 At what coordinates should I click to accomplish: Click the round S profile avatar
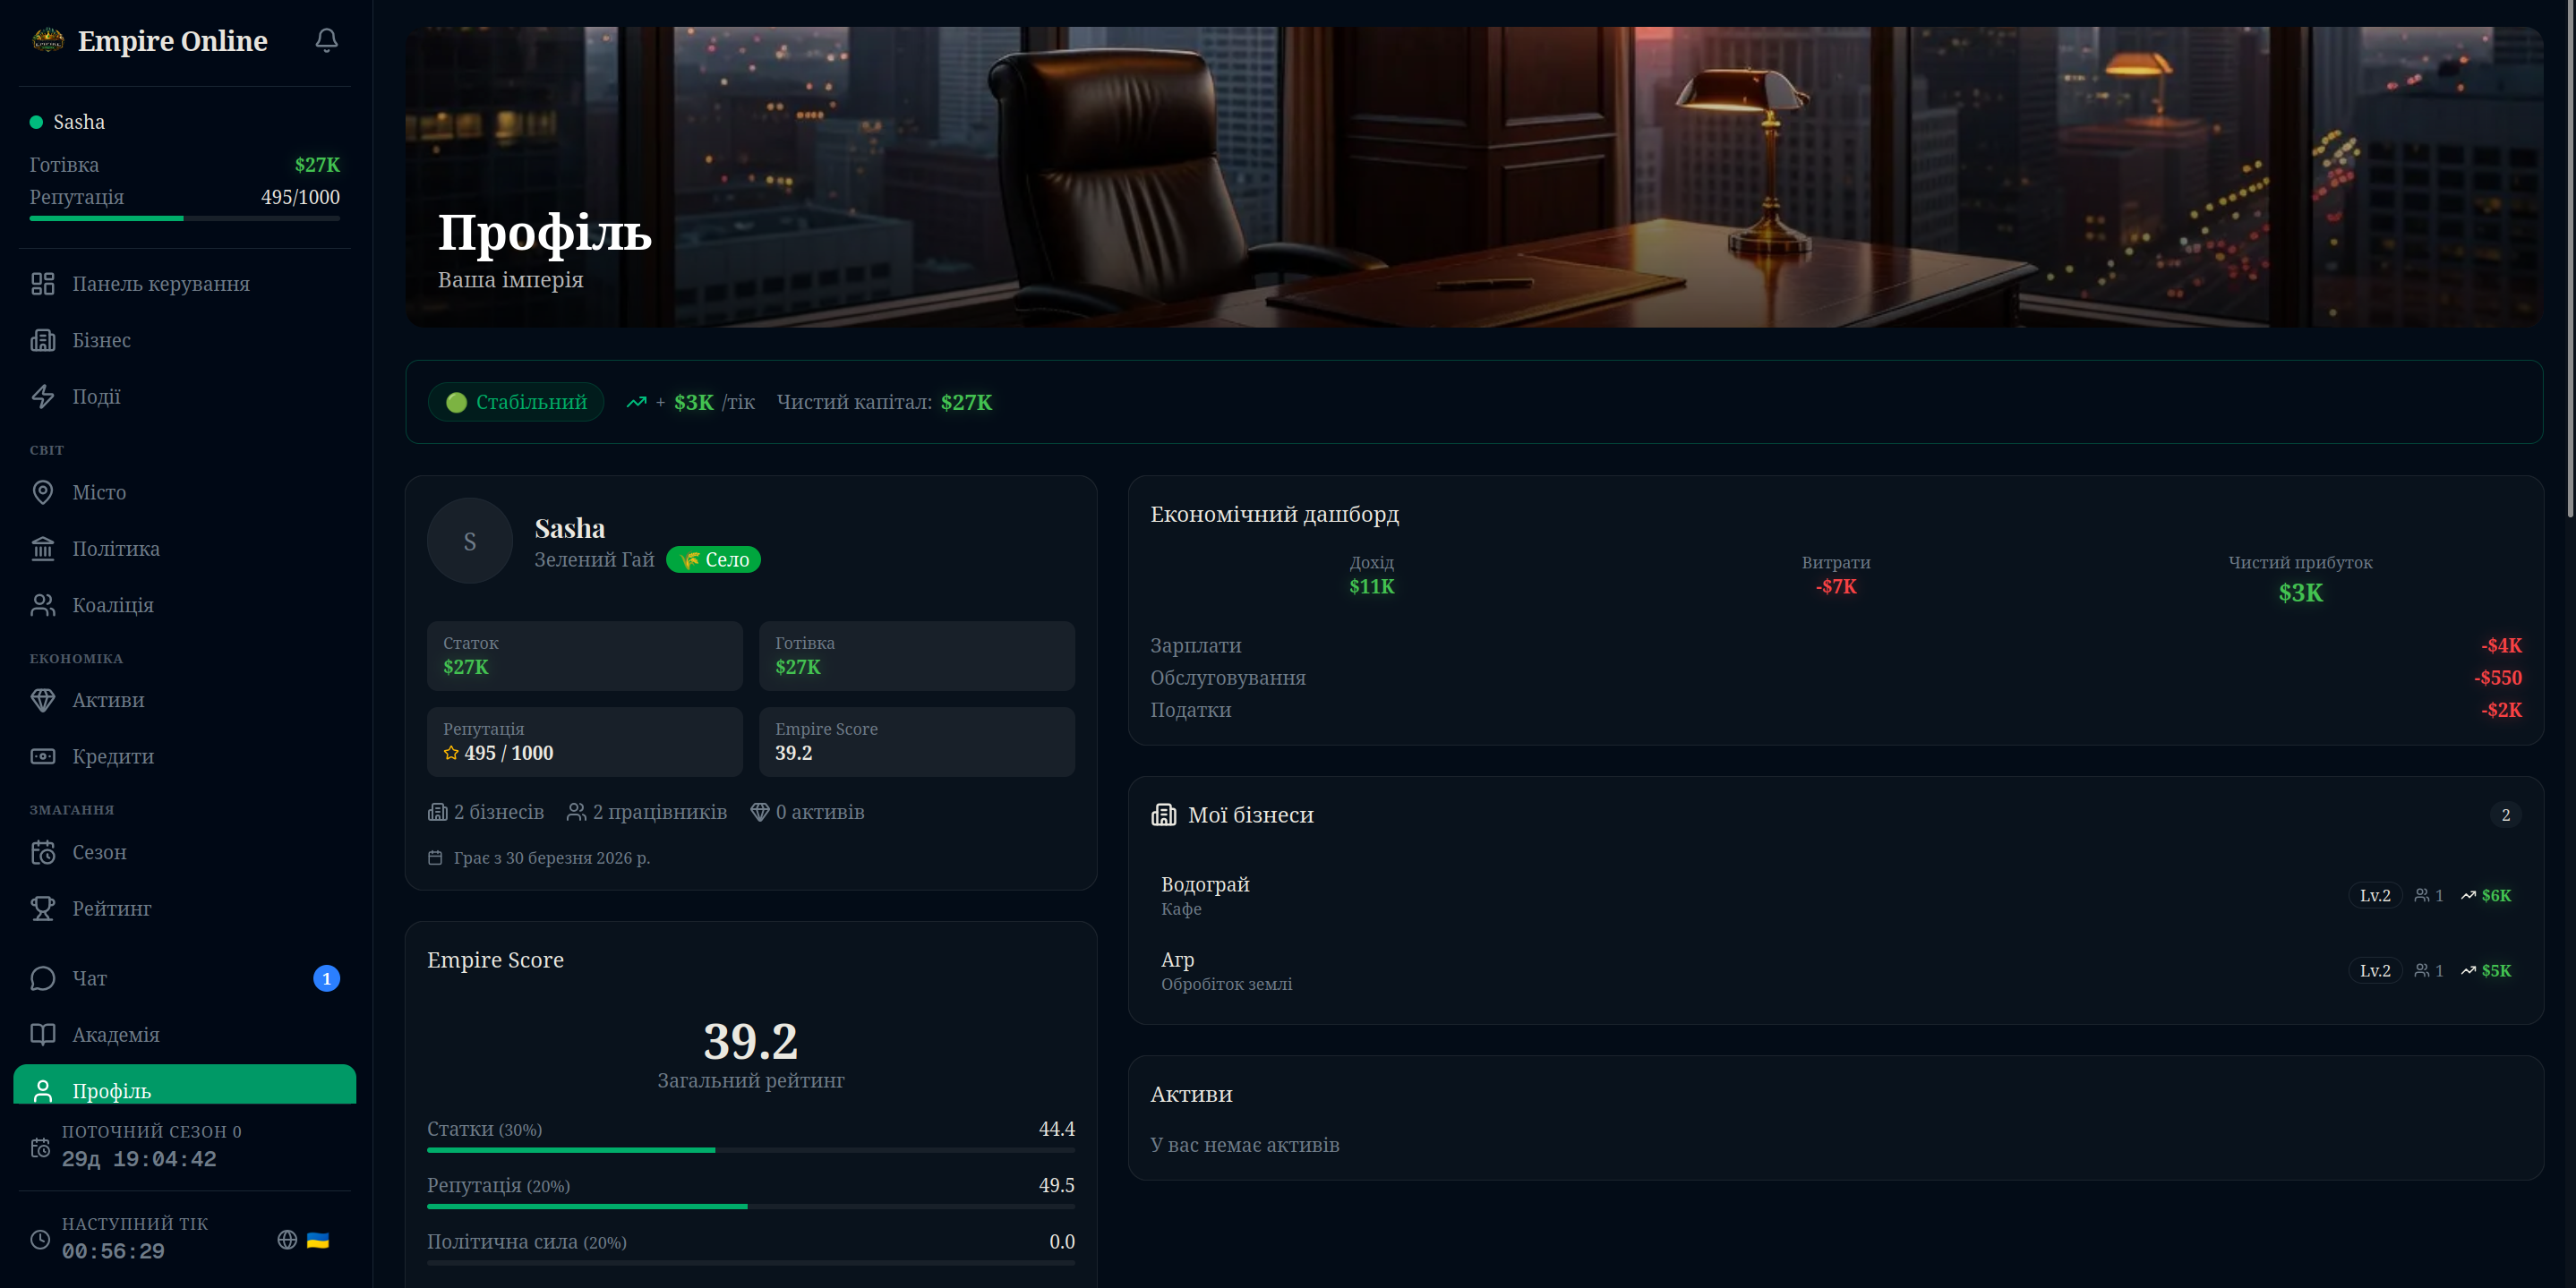tap(470, 541)
